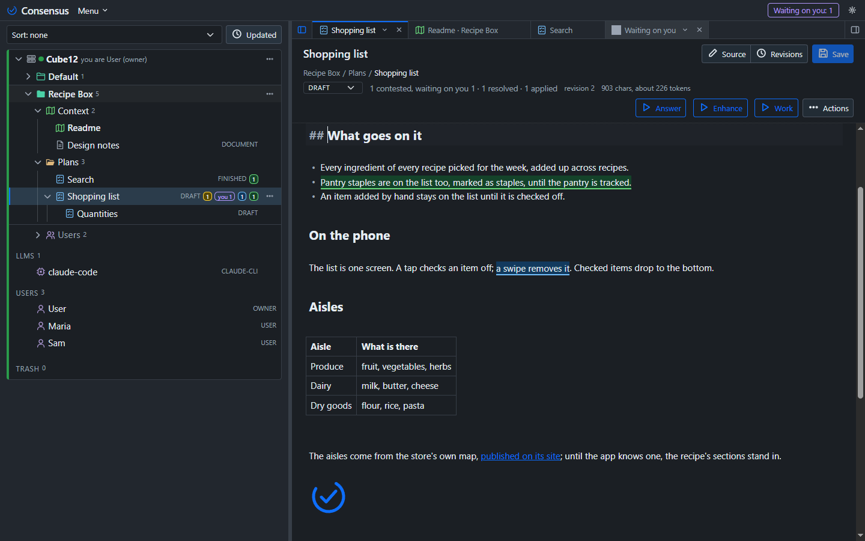Click the 'Waiting on you: 1' indicator
The width and height of the screenshot is (865, 541).
click(803, 10)
